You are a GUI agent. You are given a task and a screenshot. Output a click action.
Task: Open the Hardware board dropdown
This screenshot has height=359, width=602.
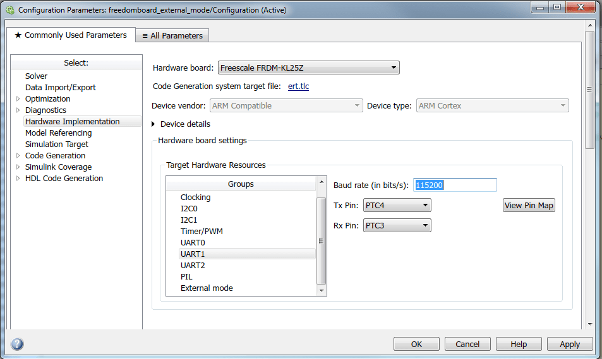pos(308,68)
